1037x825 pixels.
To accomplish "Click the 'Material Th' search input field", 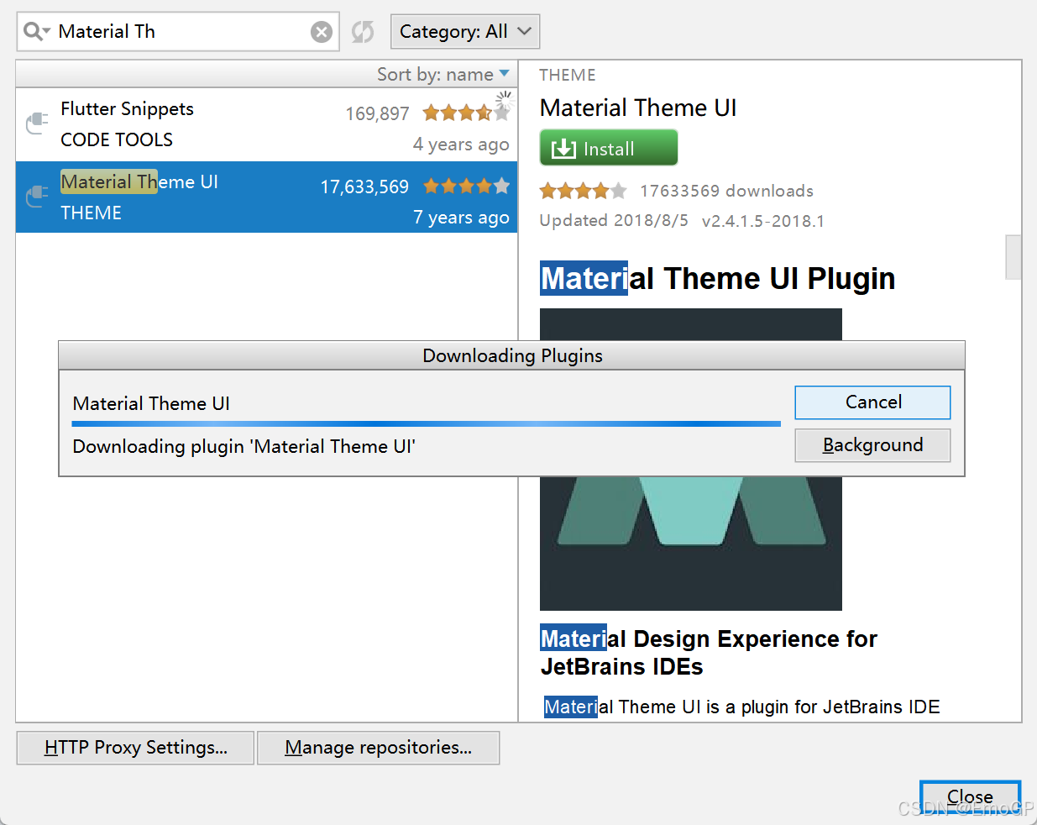I will pyautogui.click(x=178, y=32).
